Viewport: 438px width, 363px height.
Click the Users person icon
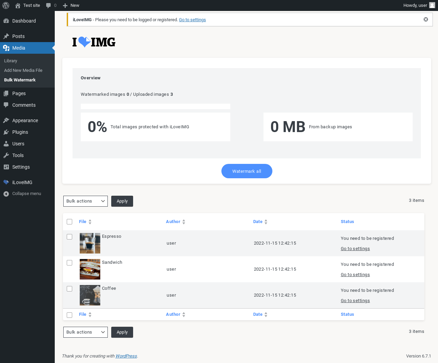coord(6,144)
